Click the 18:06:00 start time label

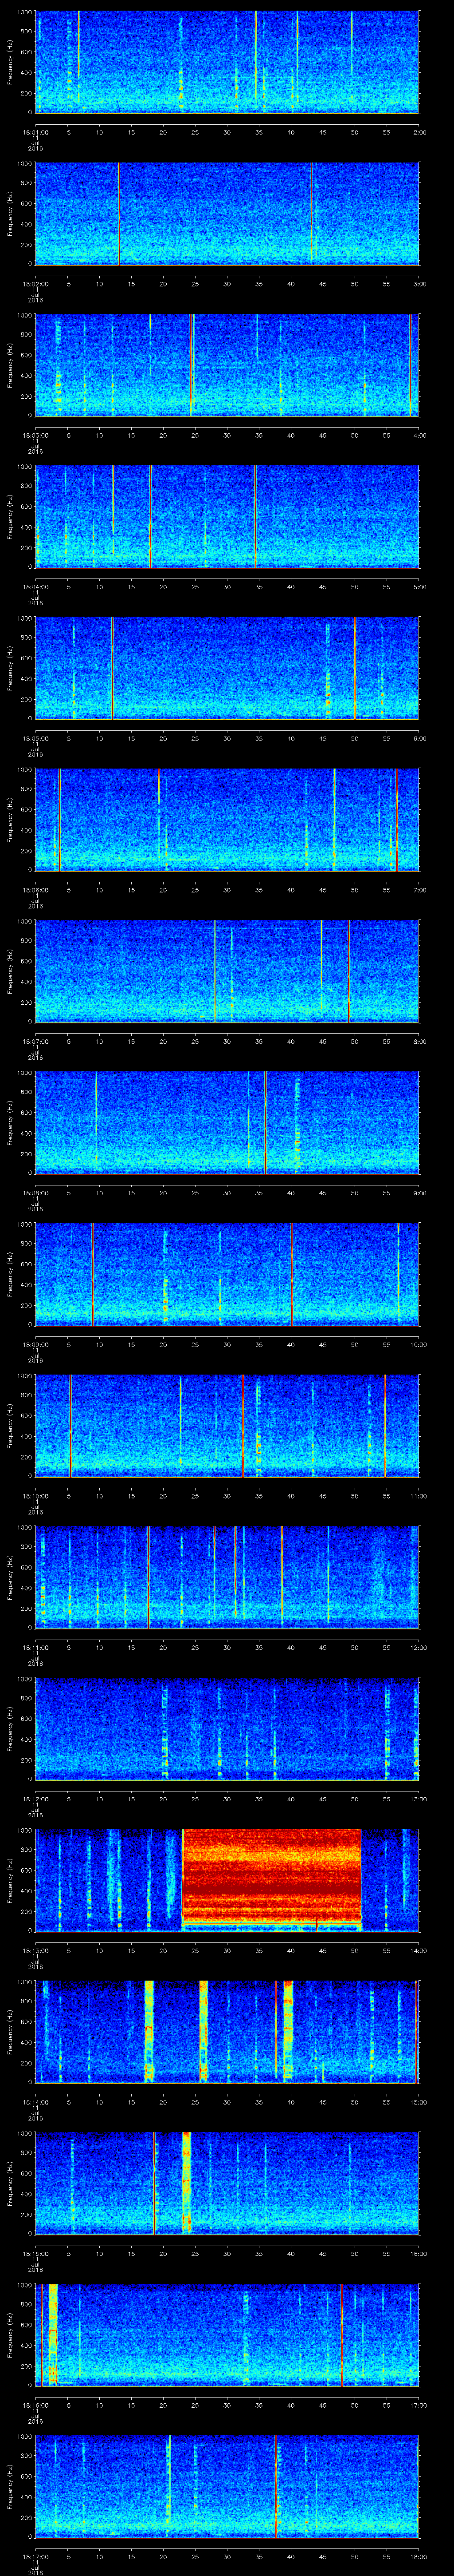coord(35,890)
